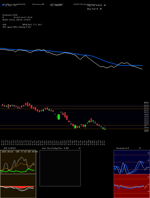Click the large green candlestick in the price chart
Viewport: 150px width, 198px height.
59,117
